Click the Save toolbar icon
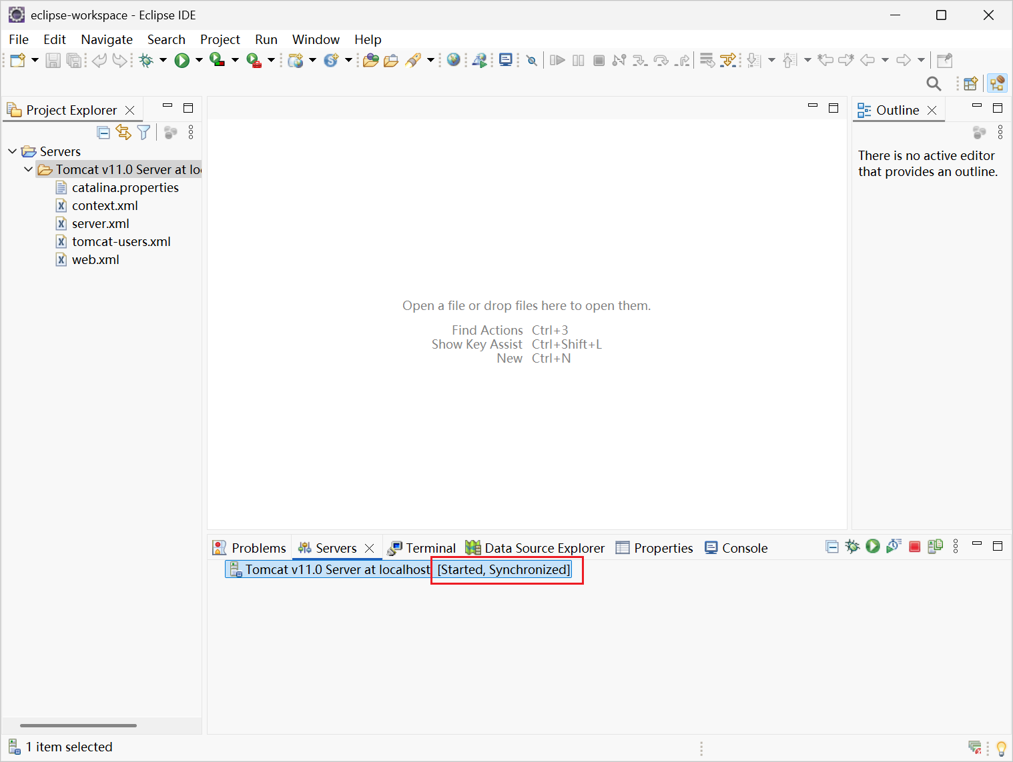Viewport: 1013px width, 762px height. (53, 61)
